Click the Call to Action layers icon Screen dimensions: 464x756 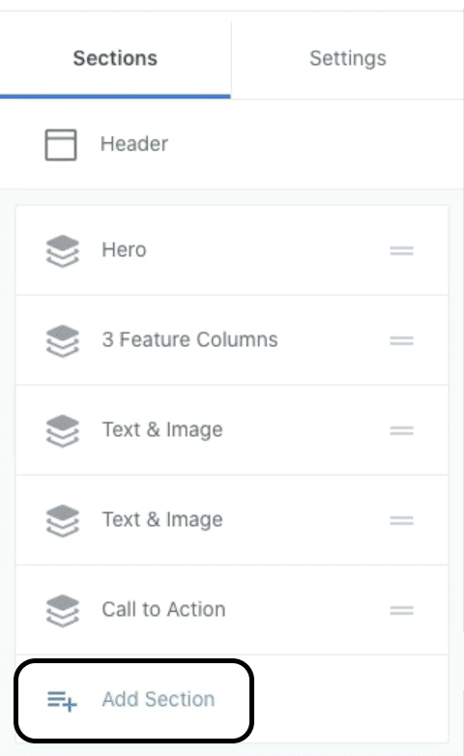point(62,610)
